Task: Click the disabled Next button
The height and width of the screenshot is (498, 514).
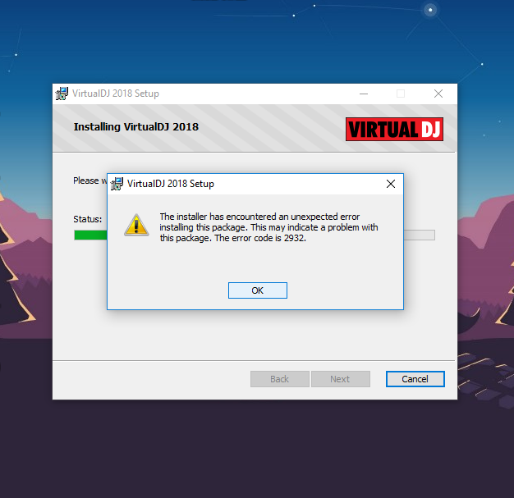Action: [x=340, y=379]
